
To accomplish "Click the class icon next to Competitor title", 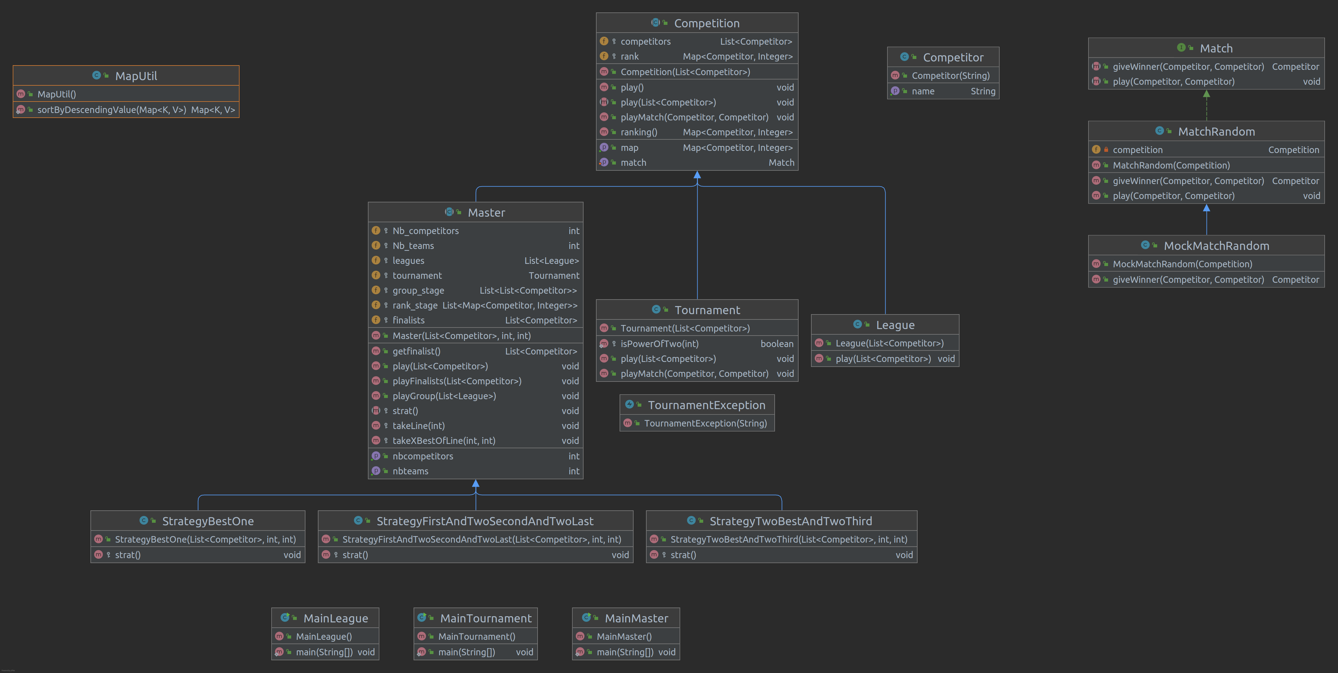I will point(904,56).
